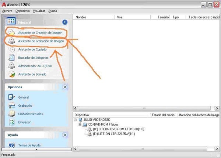The image size is (221, 158).
Task: Select the CD/DVD-ROM Físicos node
Action: tap(103, 124)
